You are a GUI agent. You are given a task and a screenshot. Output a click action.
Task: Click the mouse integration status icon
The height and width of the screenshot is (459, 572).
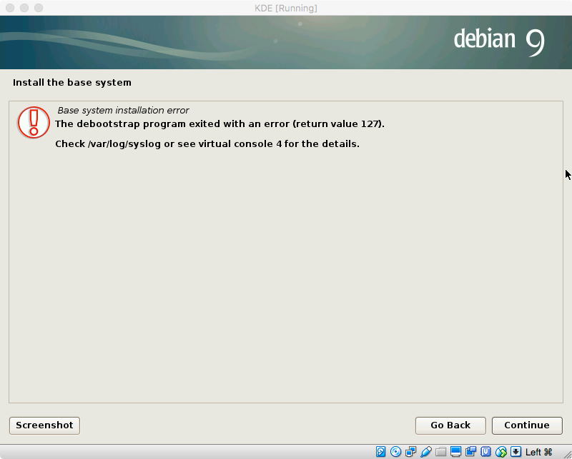(501, 452)
